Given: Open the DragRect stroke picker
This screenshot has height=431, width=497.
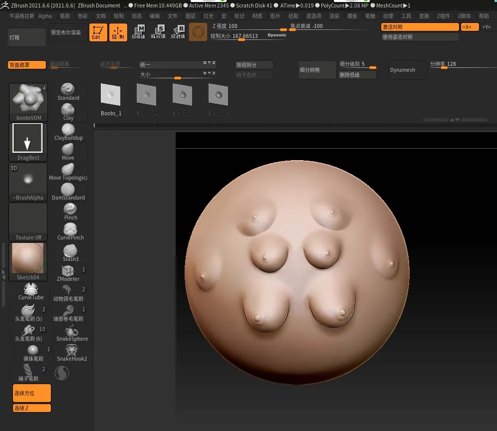Looking at the screenshot, I should [x=28, y=142].
